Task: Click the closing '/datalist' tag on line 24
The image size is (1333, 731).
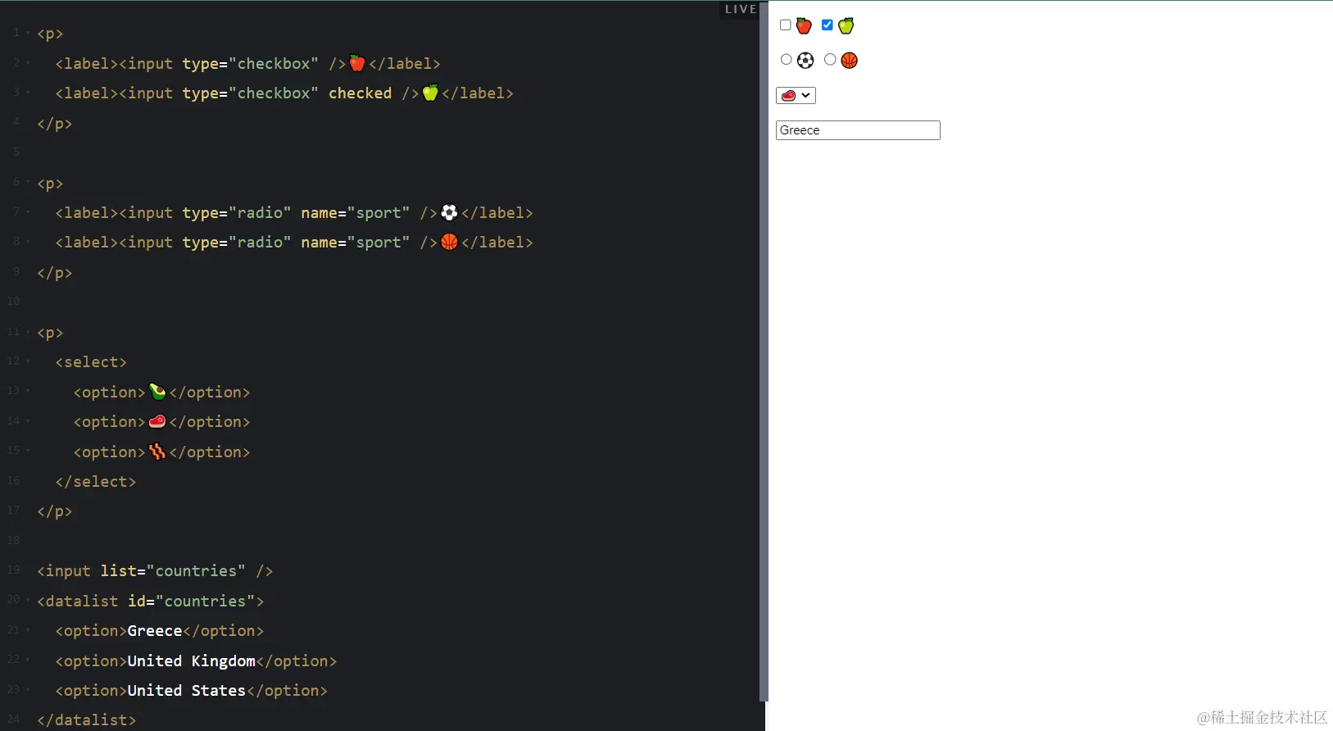Action: [87, 720]
